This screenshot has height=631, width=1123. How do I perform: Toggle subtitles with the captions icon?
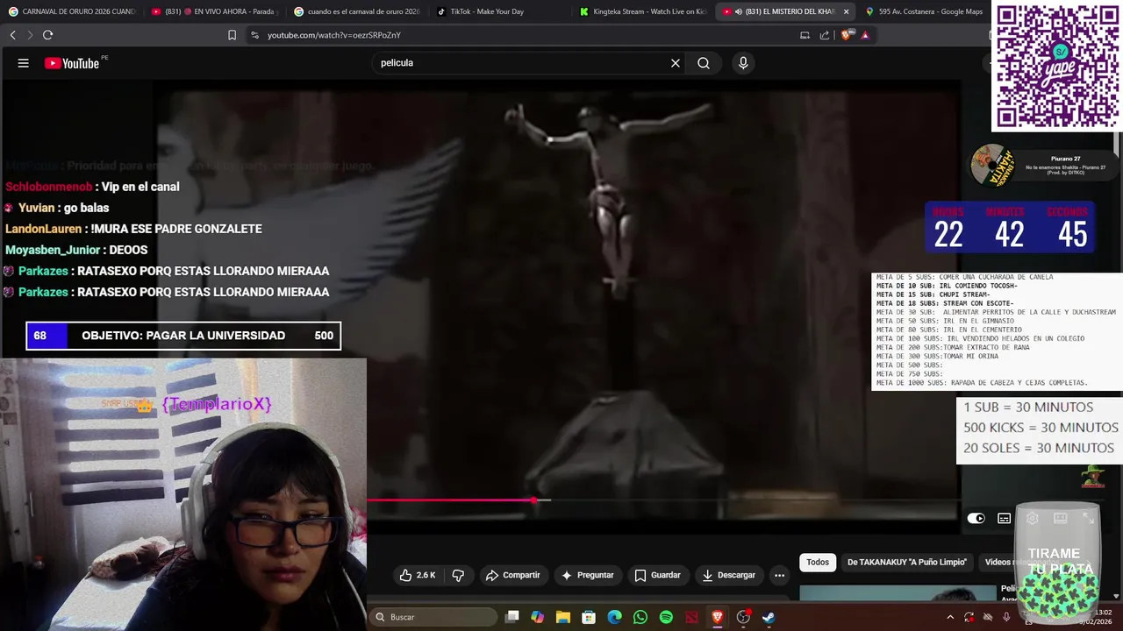coord(1004,518)
